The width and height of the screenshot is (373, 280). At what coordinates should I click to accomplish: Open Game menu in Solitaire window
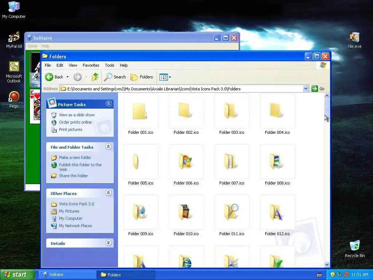[32, 46]
